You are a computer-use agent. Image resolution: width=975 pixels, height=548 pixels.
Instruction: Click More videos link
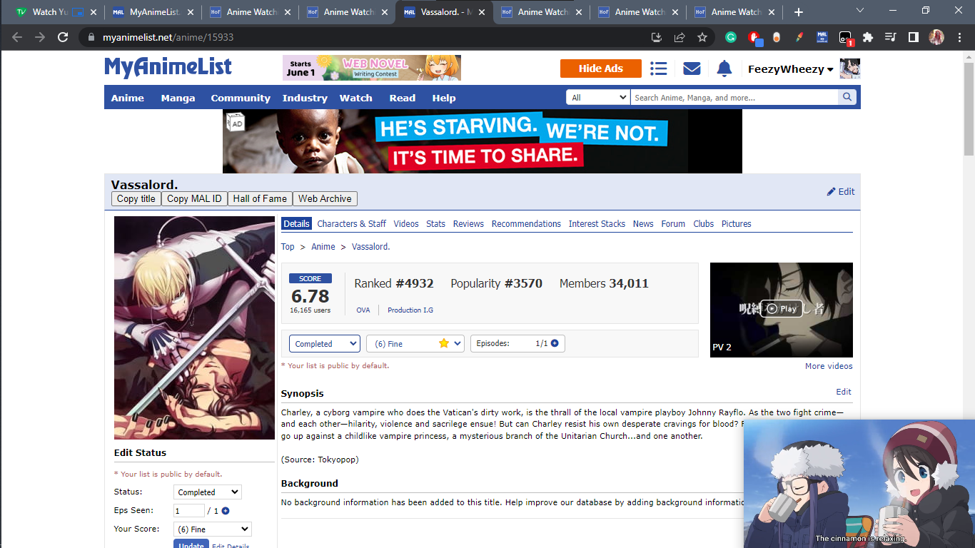tap(829, 366)
